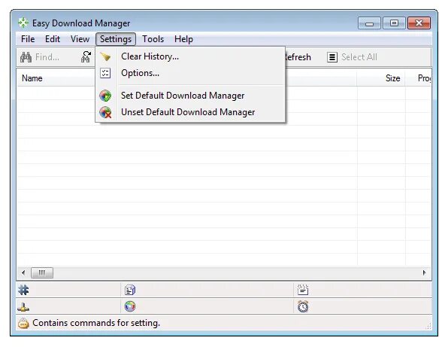
Task: Click the network connection status icon
Action: 23,306
